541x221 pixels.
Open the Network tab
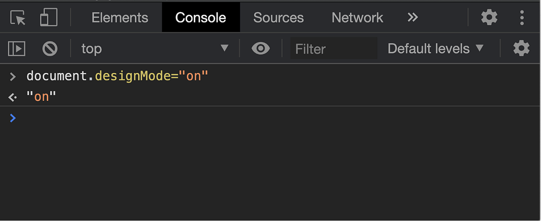coord(357,18)
